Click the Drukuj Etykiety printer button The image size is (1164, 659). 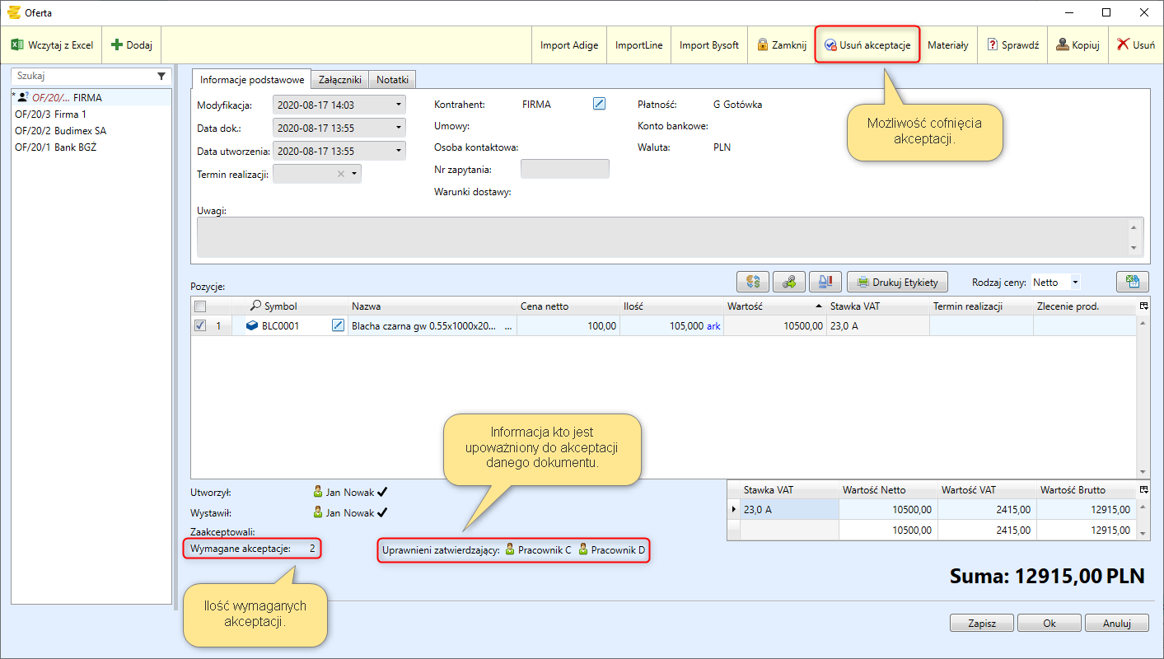click(x=897, y=282)
